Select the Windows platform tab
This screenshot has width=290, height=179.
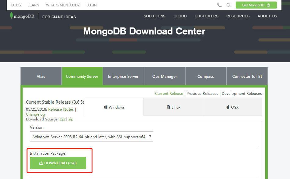point(114,107)
